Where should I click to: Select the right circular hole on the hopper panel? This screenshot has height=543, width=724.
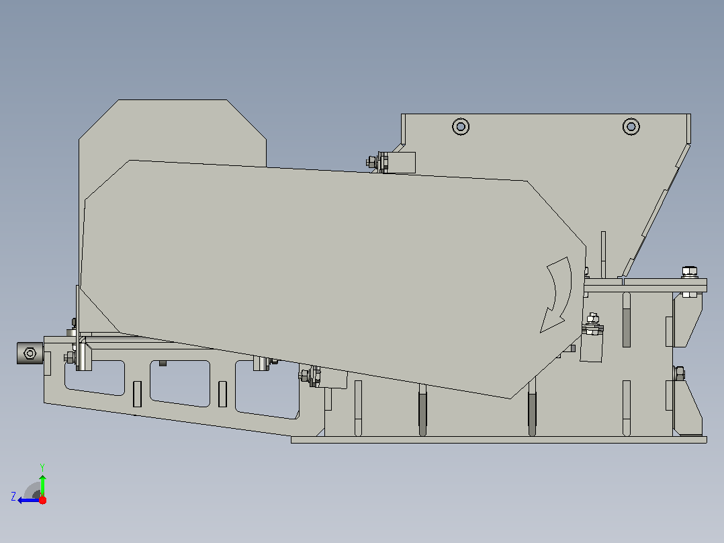tap(631, 126)
